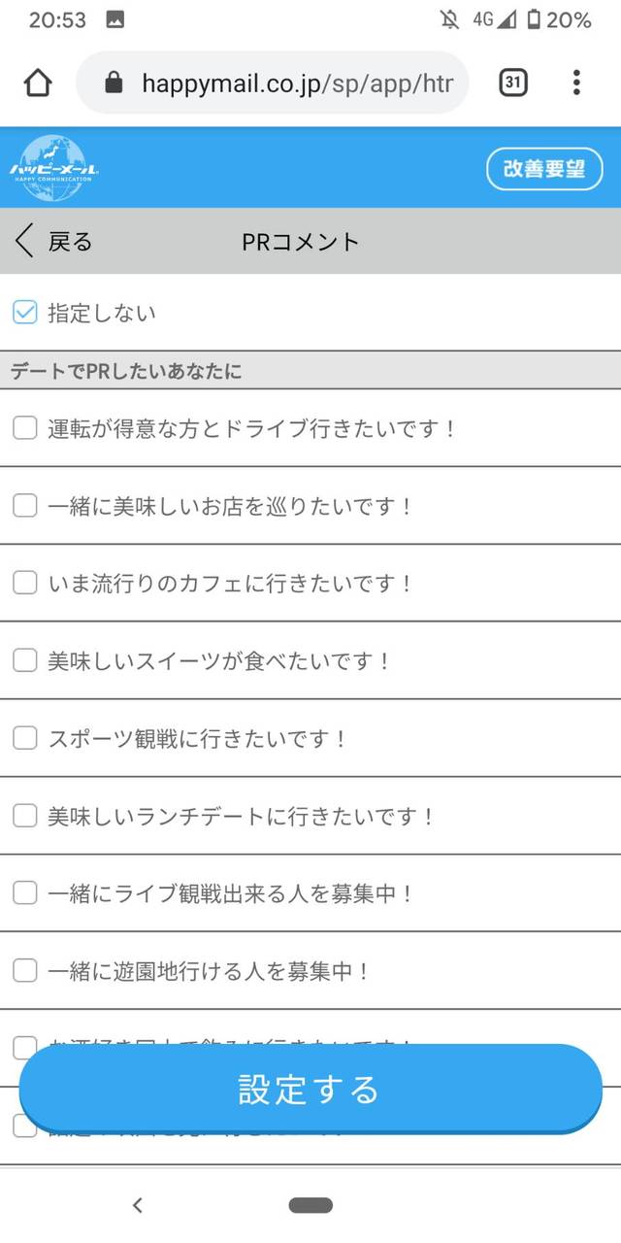Enable スポーツ観戦に行きたいです option
Image resolution: width=621 pixels, height=1243 pixels.
click(x=25, y=738)
